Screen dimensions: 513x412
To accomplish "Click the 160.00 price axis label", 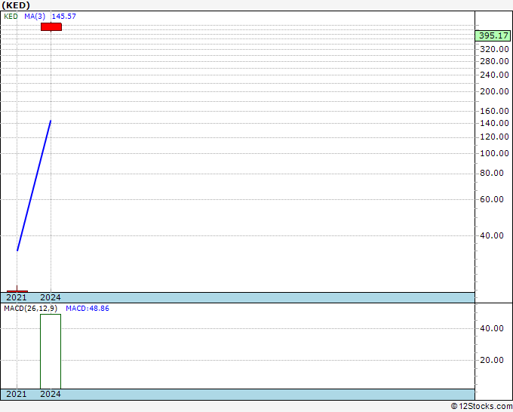I will click(494, 111).
